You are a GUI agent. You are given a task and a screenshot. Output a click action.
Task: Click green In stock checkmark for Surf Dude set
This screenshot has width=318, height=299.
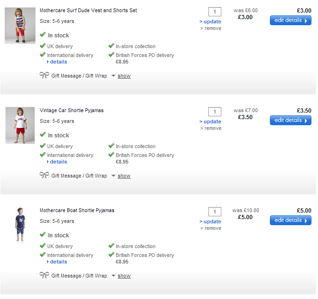click(43, 35)
